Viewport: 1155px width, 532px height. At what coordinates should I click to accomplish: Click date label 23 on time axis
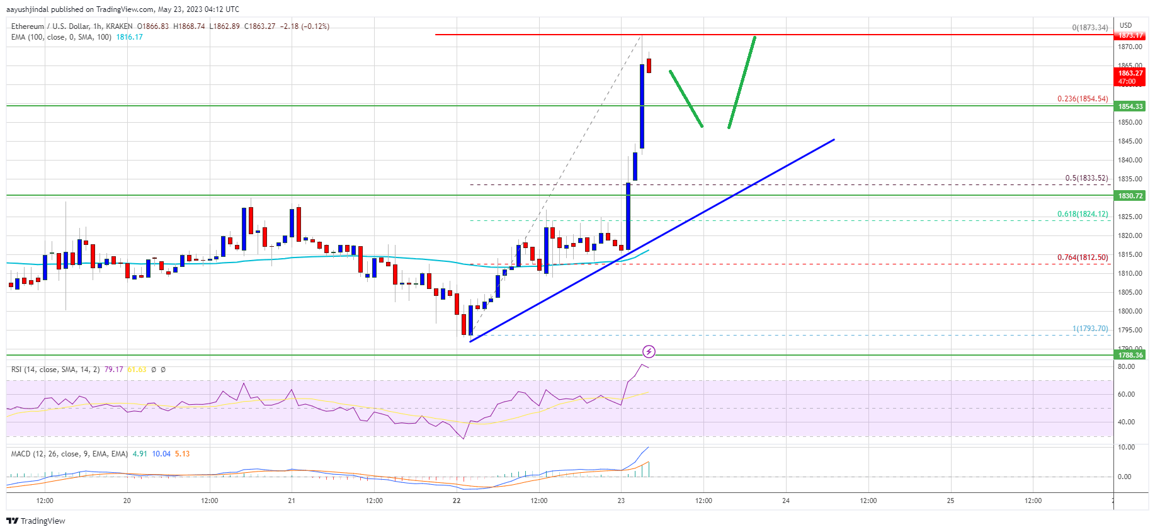point(621,501)
